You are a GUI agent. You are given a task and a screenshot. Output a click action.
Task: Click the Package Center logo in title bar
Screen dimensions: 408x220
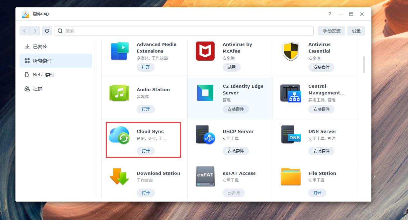coord(26,14)
